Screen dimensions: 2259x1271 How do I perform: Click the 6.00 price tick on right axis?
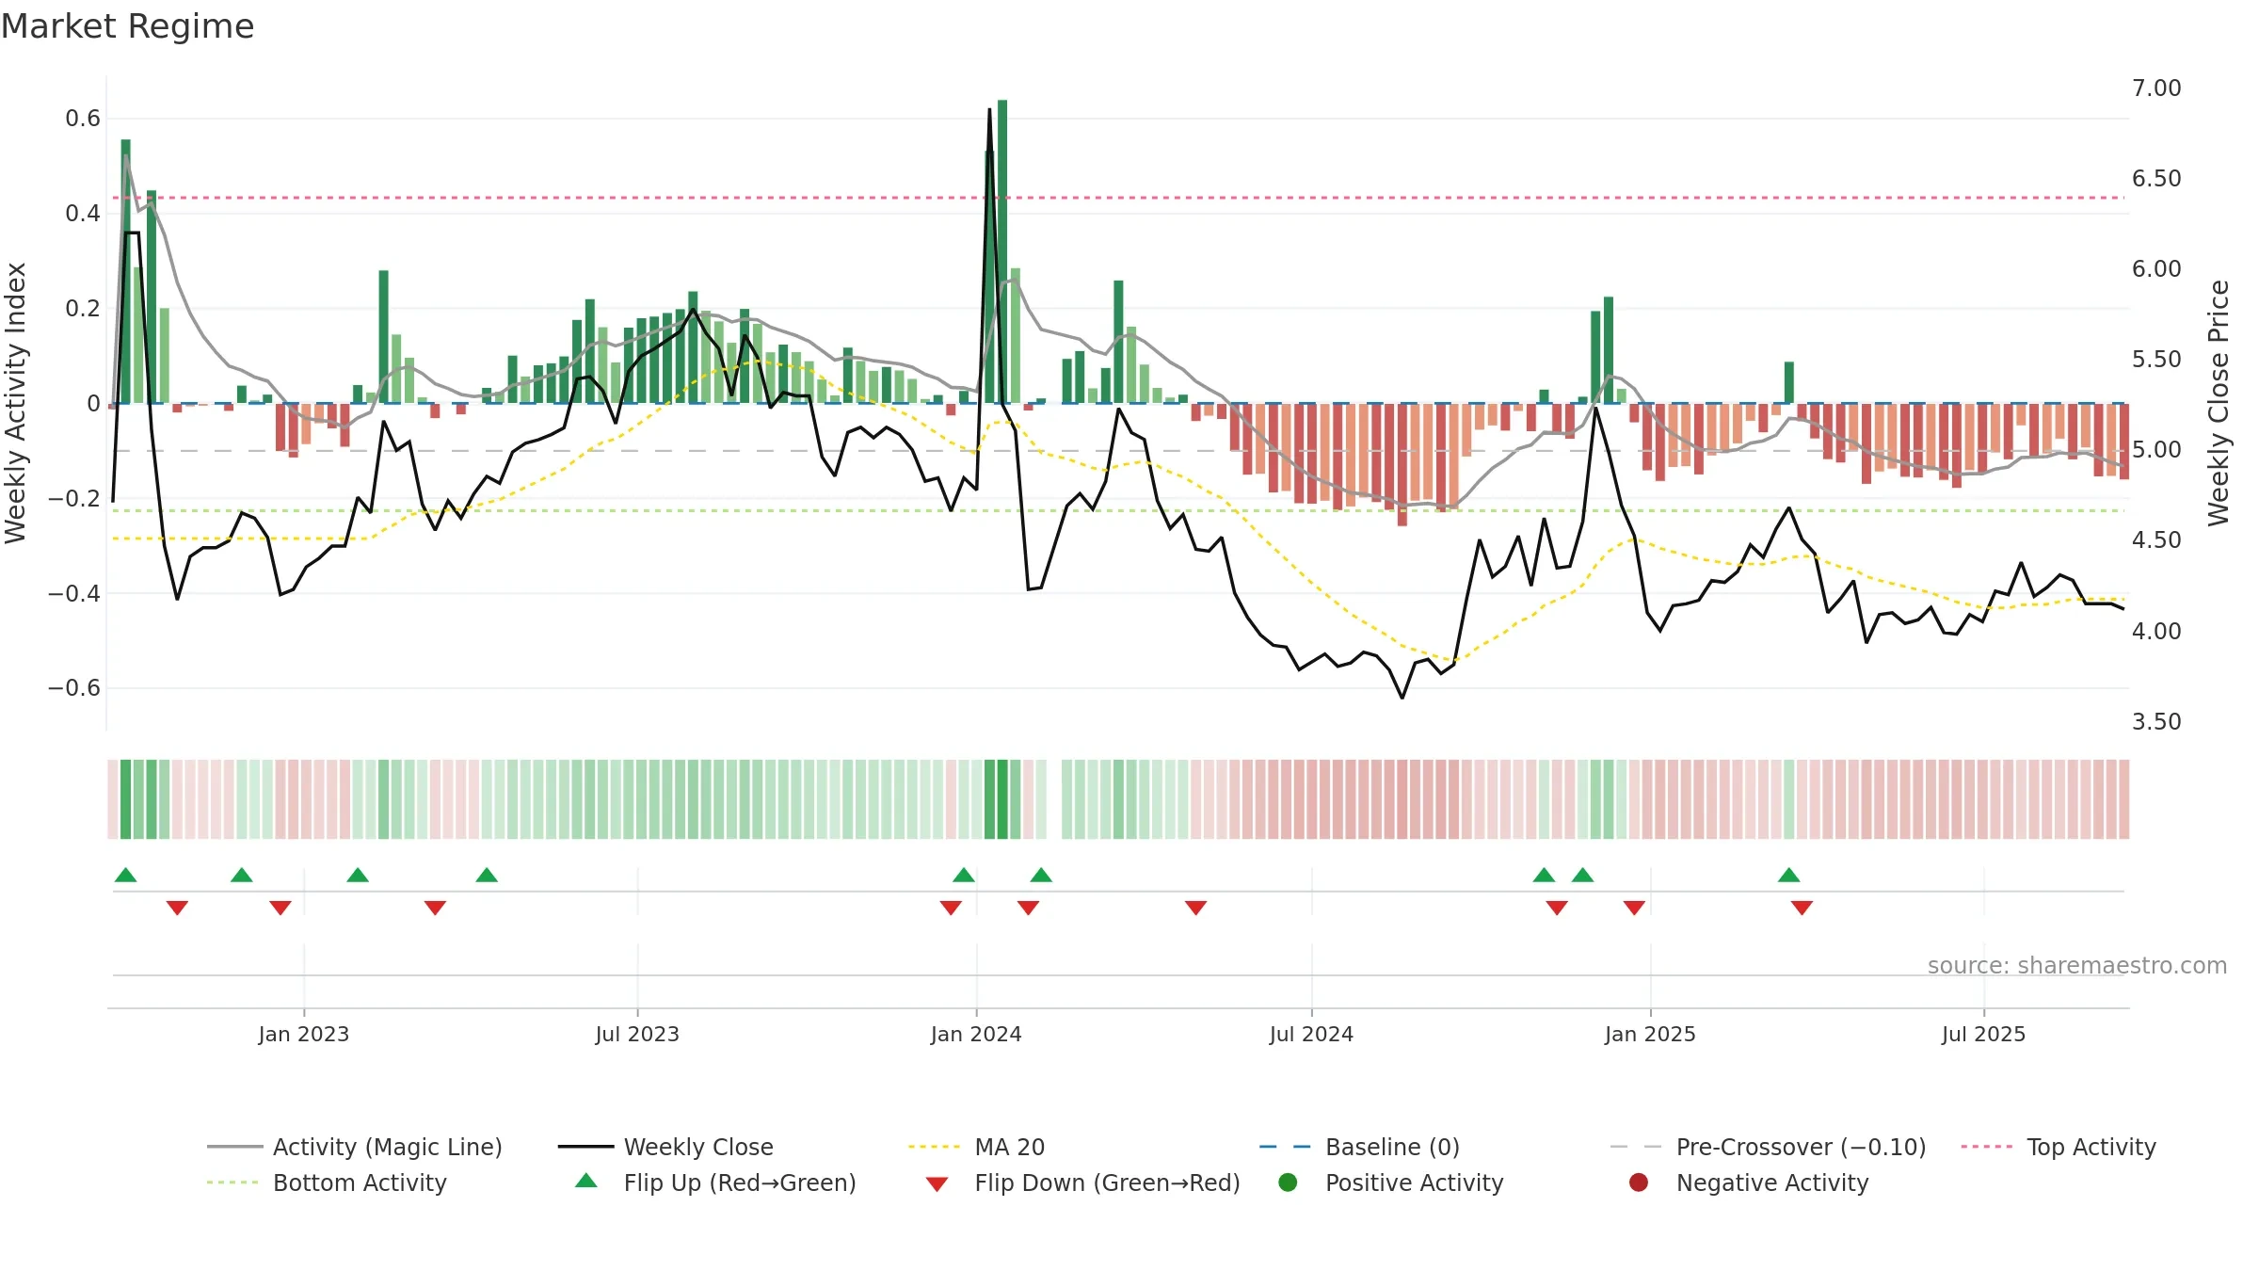coord(2156,268)
